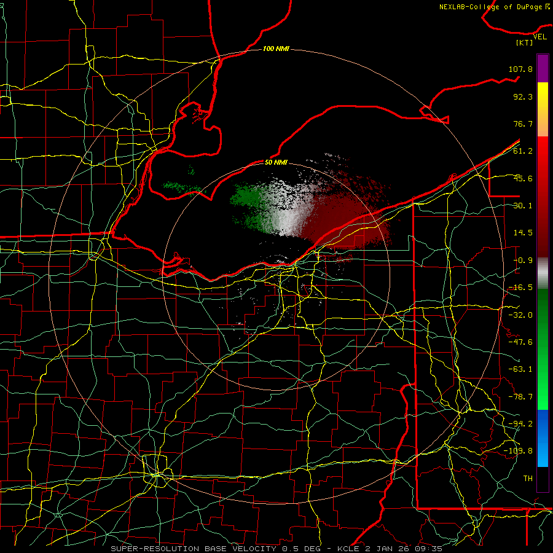The width and height of the screenshot is (553, 553).
Task: Select the 92.3 velocity scale value
Action: click(523, 96)
